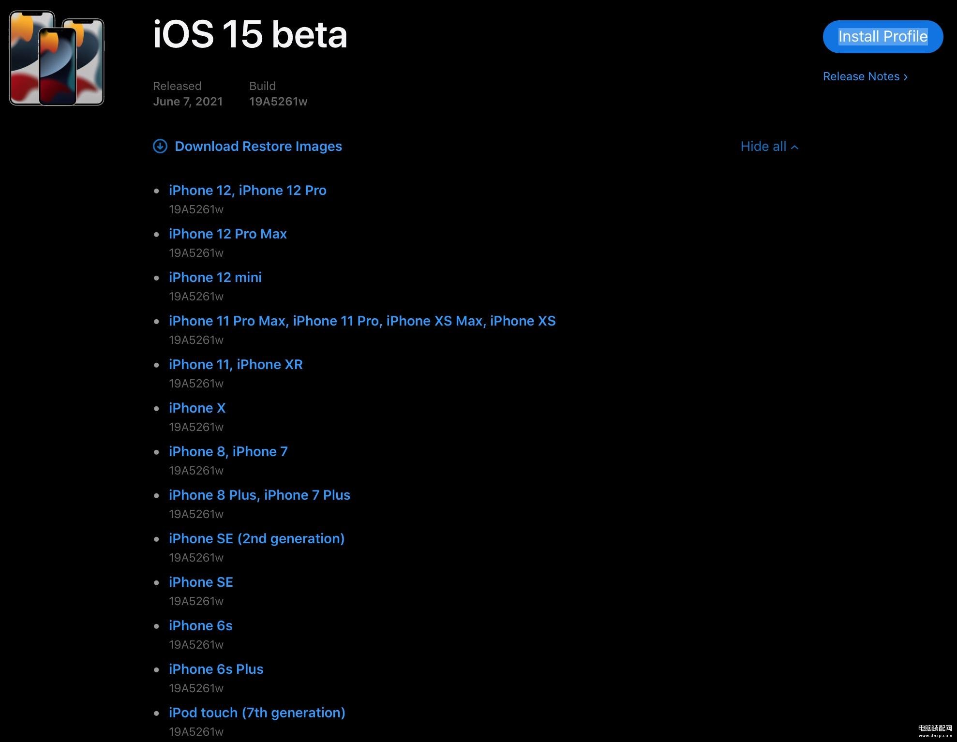Open iPhone 11 Pro Max, XS restore link
The height and width of the screenshot is (742, 957).
pos(362,321)
